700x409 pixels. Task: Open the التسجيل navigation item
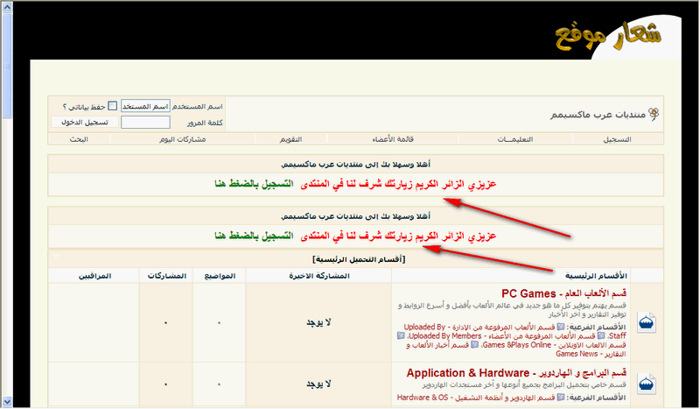pos(617,139)
